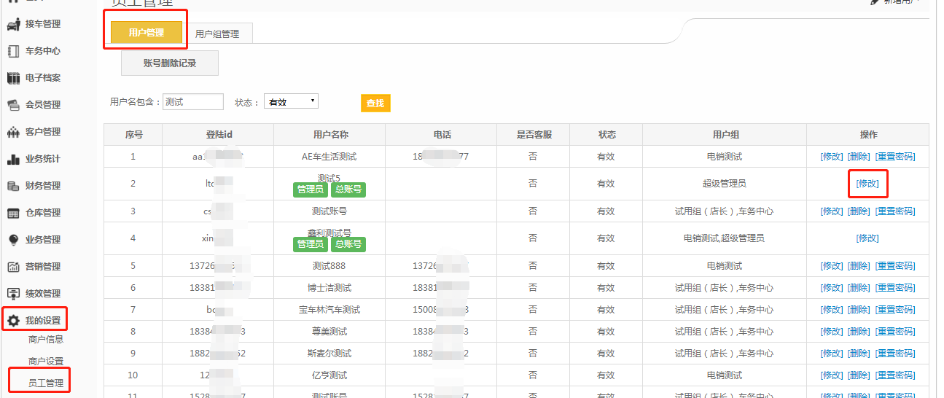Click the 用户名包含 text input field
The height and width of the screenshot is (398, 944).
click(192, 102)
